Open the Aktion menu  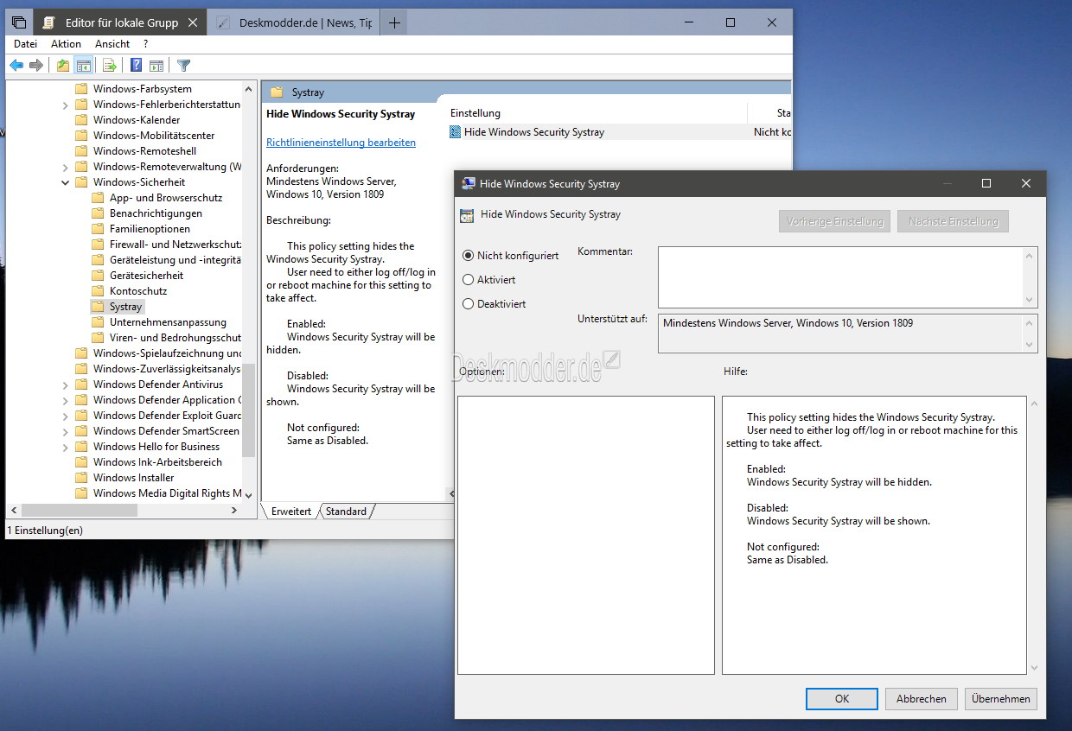(66, 44)
